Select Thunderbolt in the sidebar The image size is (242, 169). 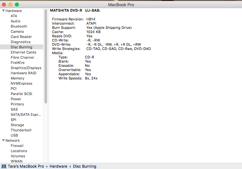[x=21, y=130]
